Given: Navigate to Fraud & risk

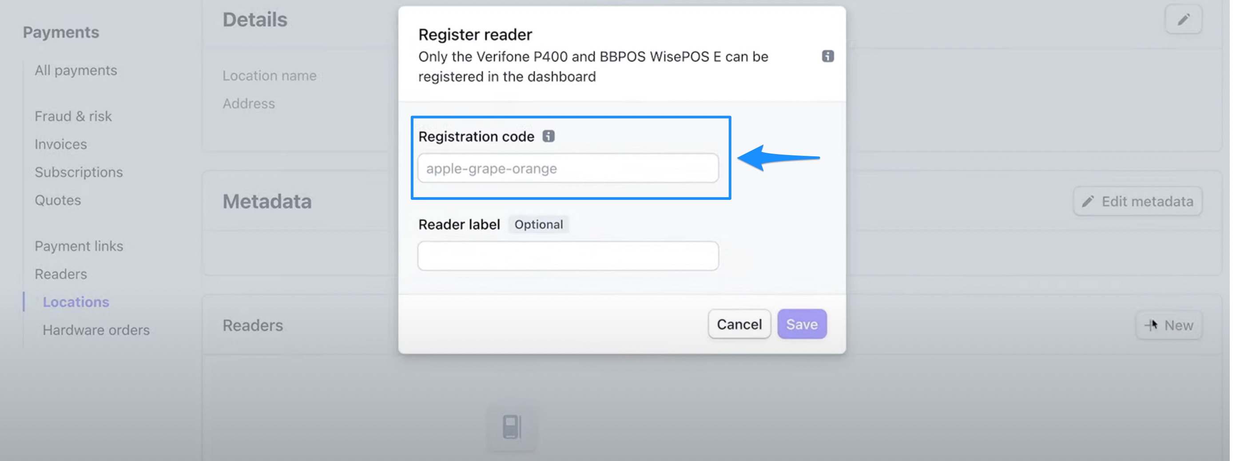Looking at the screenshot, I should tap(73, 116).
